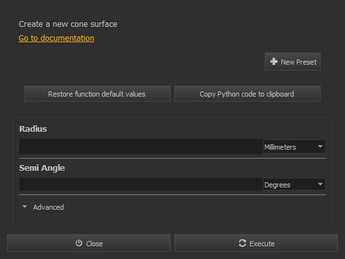This screenshot has width=345, height=259.
Task: Click inside the Semi Angle input field
Action: (141, 184)
